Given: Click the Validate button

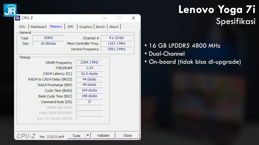Looking at the screenshot, I should [x=103, y=136].
